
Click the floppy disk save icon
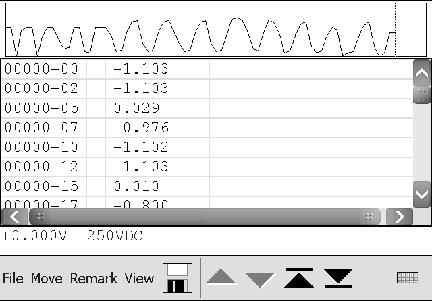[x=178, y=278]
